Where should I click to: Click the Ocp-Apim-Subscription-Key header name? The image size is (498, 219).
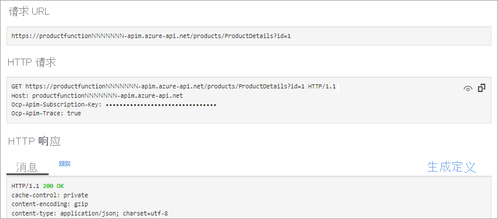(x=56, y=104)
